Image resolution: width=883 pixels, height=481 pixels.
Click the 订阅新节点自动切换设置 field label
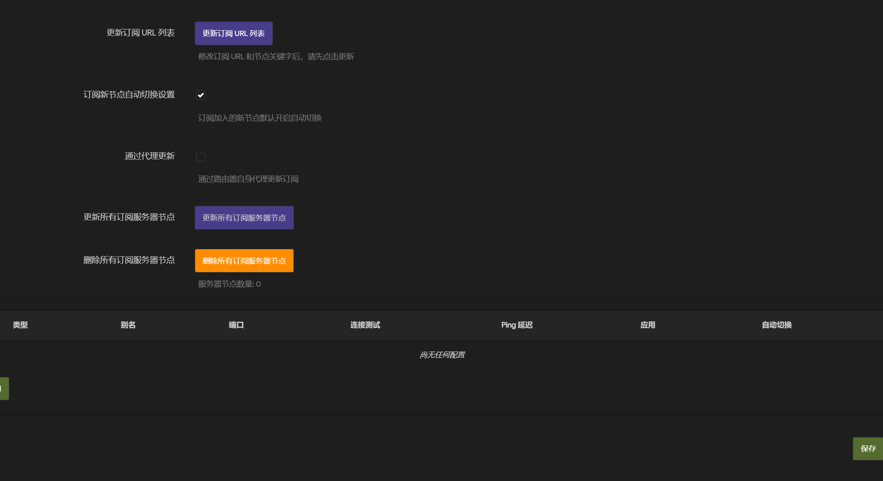tap(129, 95)
